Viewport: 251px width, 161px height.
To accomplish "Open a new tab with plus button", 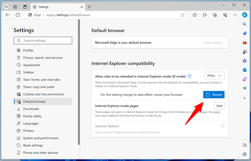I will (89, 7).
